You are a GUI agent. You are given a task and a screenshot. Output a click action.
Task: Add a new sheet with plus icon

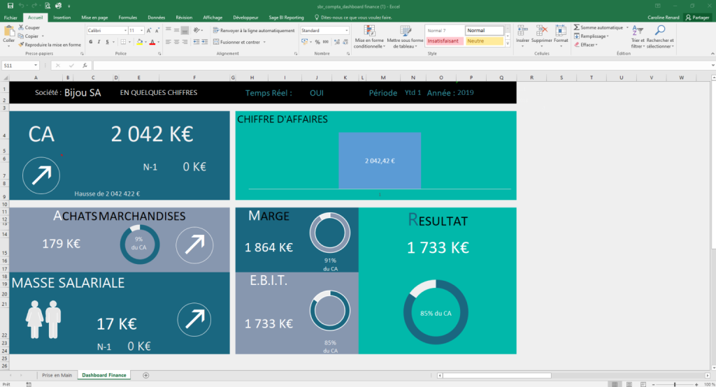coord(146,375)
